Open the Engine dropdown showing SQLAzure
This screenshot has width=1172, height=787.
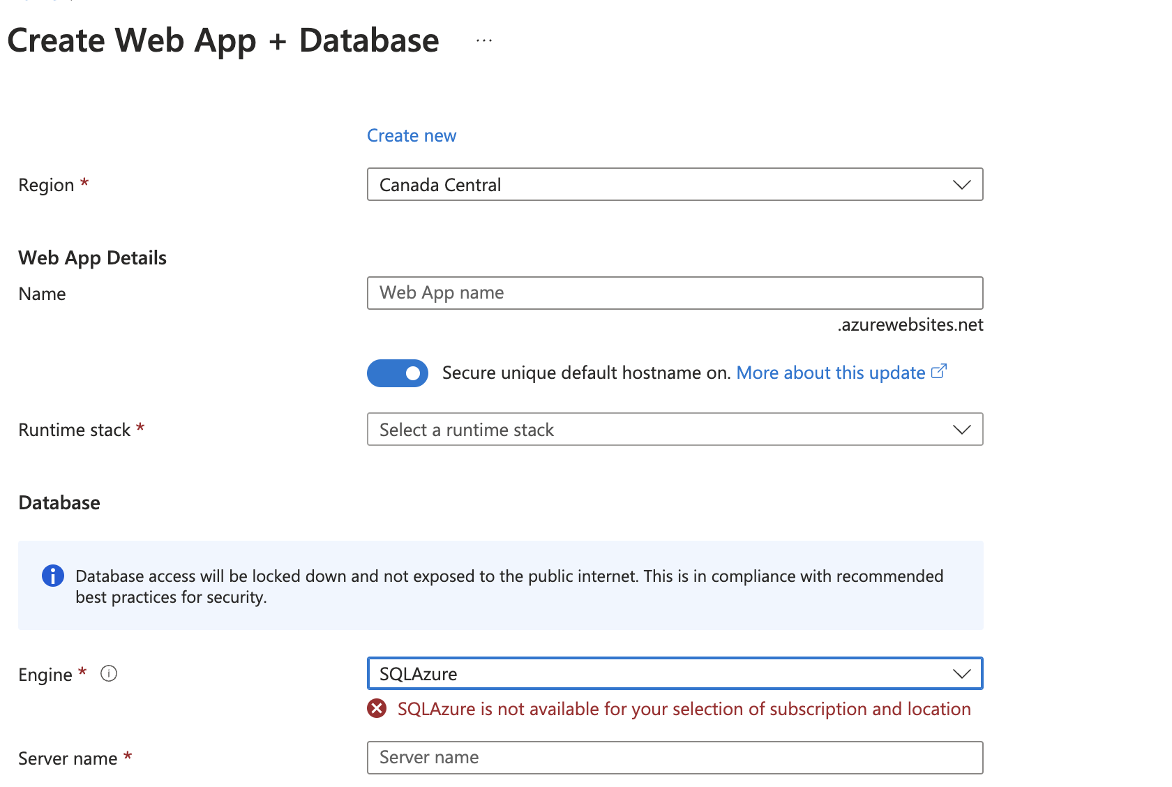(675, 673)
